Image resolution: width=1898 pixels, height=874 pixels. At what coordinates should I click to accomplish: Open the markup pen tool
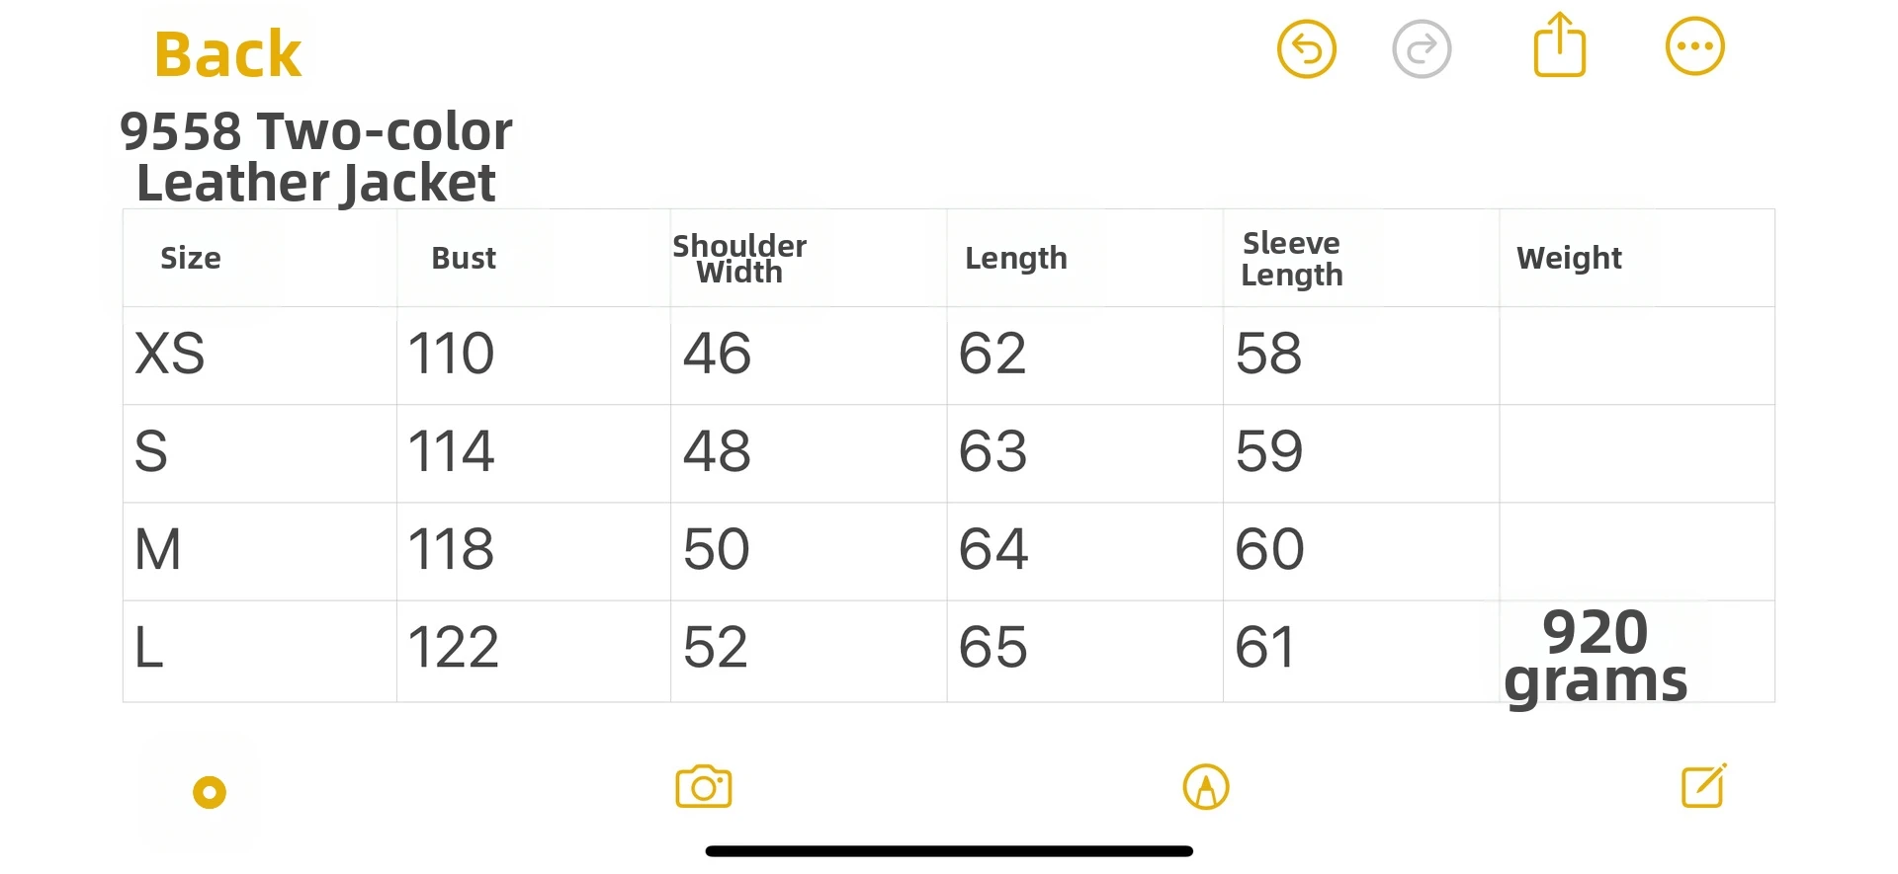pyautogui.click(x=1205, y=787)
